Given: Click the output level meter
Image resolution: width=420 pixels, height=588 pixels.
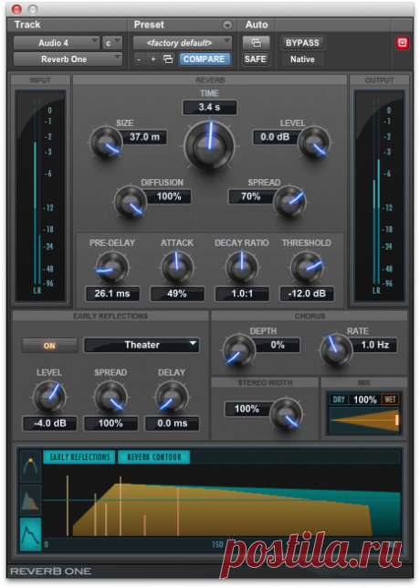Looking at the screenshot, I should pos(379,196).
